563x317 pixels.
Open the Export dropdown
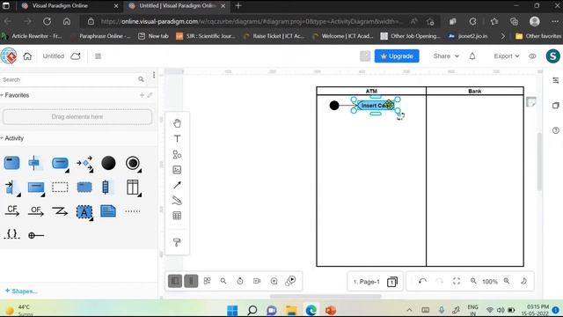pyautogui.click(x=507, y=56)
